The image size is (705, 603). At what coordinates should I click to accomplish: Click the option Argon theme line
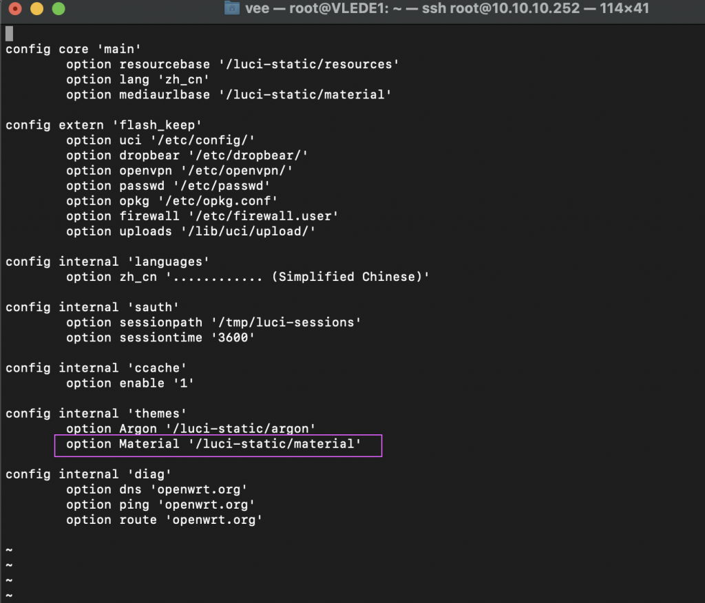(x=191, y=429)
